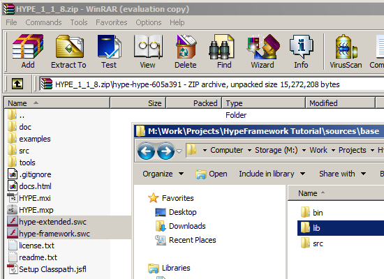This screenshot has height=279, width=384.
Task: Expand the Work breadcrumb dropdown arrow
Action: tap(333, 150)
